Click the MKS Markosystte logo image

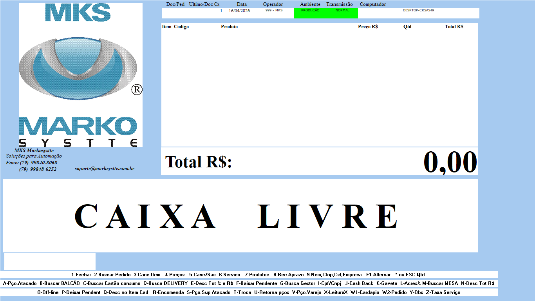[x=81, y=75]
